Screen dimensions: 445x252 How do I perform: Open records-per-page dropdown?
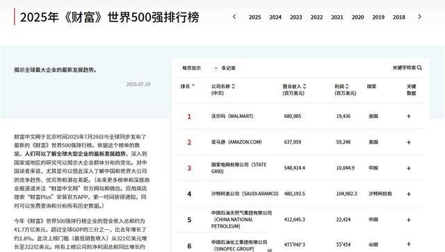210,68
